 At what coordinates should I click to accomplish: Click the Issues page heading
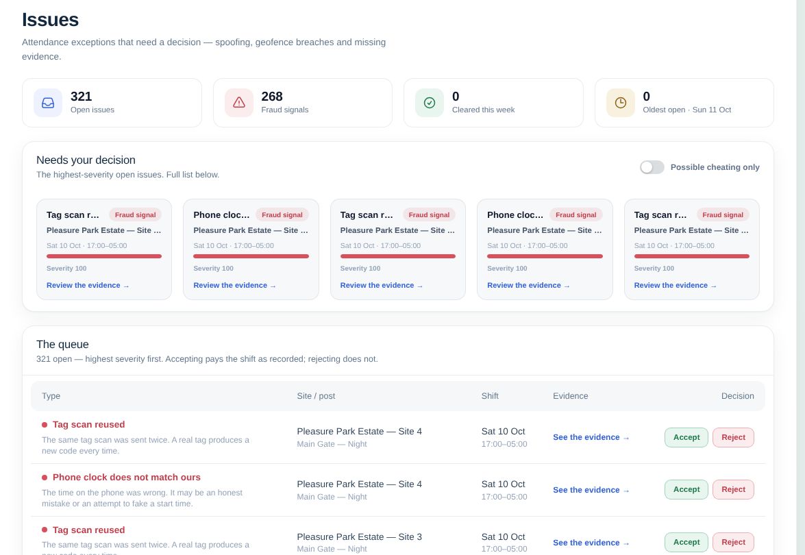coord(50,19)
